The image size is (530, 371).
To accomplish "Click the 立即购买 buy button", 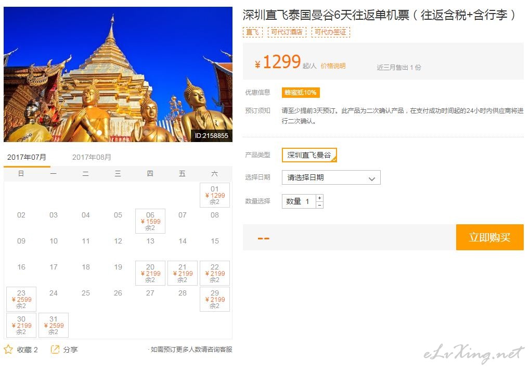I will [x=490, y=237].
